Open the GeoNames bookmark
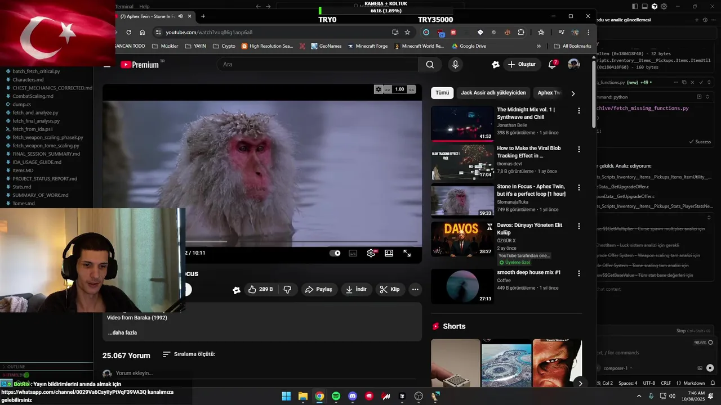The width and height of the screenshot is (721, 405). (x=325, y=46)
